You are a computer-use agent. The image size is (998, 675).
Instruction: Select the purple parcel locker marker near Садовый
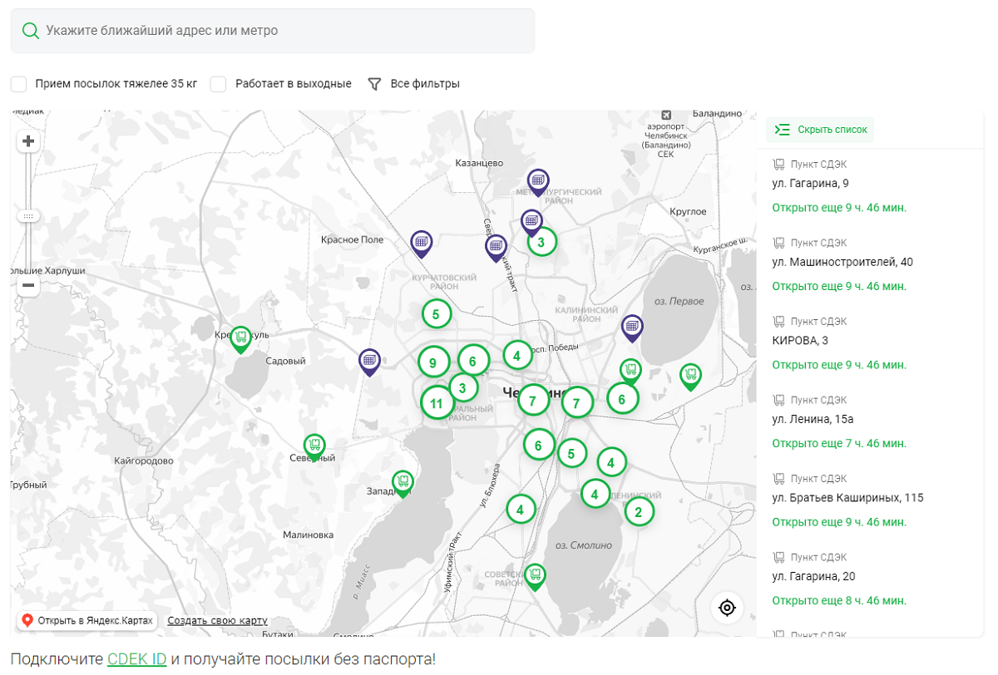(370, 361)
